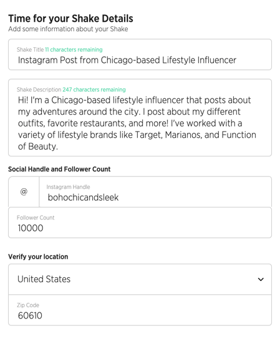Click the '11 characters remaining' counter
The height and width of the screenshot is (339, 280).
74,50
